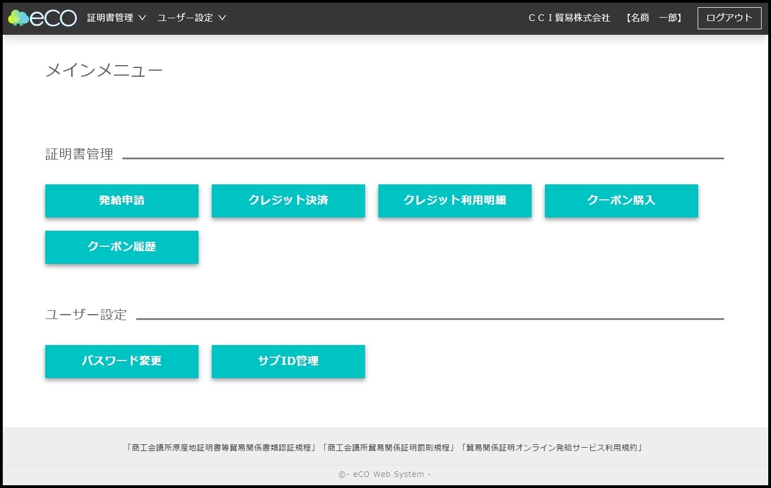This screenshot has height=488, width=771.
Task: Click the eCO Web System footer text
Action: [x=385, y=474]
